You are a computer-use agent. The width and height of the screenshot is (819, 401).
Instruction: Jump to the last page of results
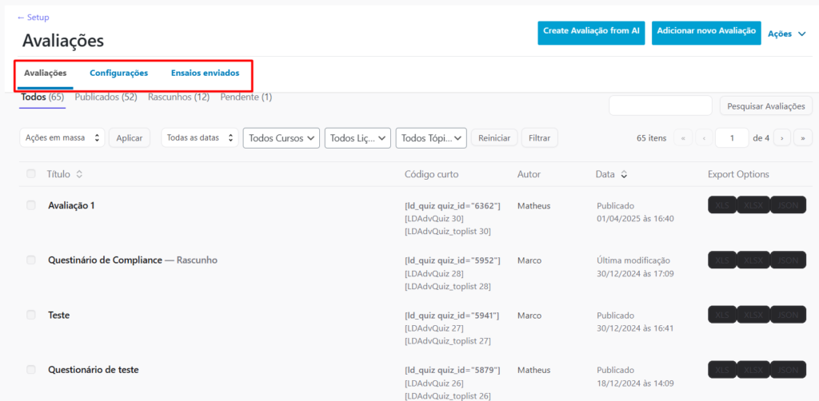pos(802,137)
